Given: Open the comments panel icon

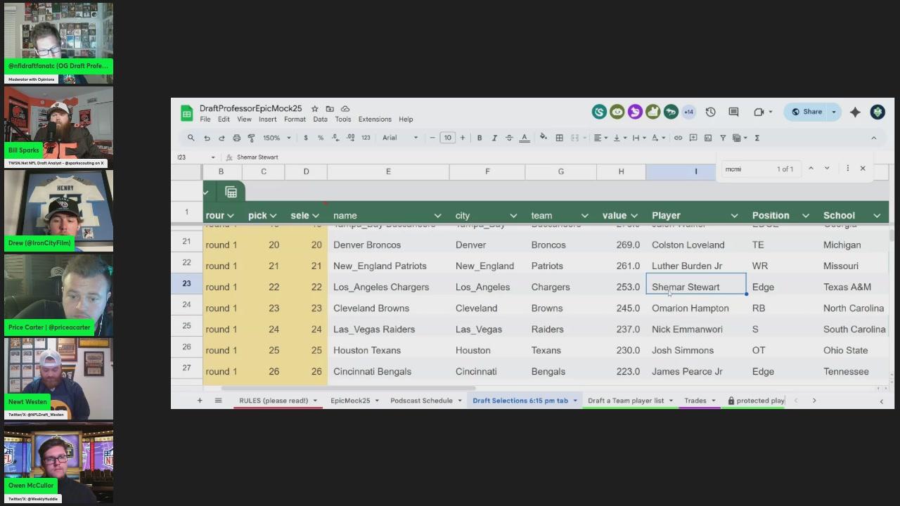Looking at the screenshot, I should click(733, 112).
